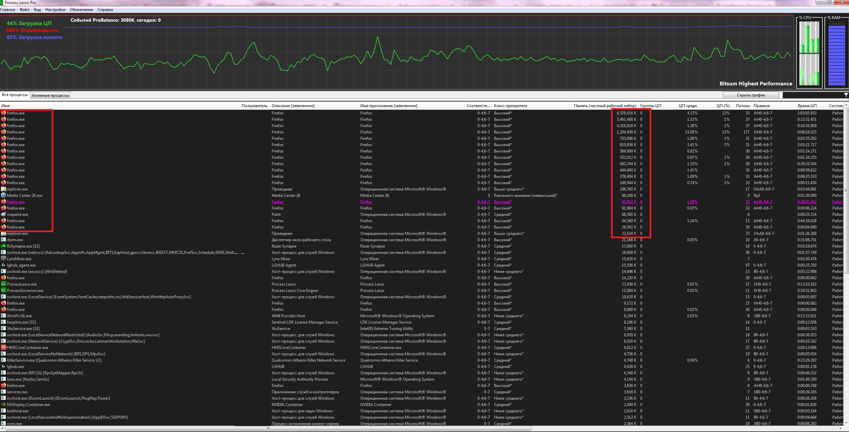Screen dimensions: 849x432
Task: Click the 85% Загрузка памяти legend text
Action: [x=34, y=37]
